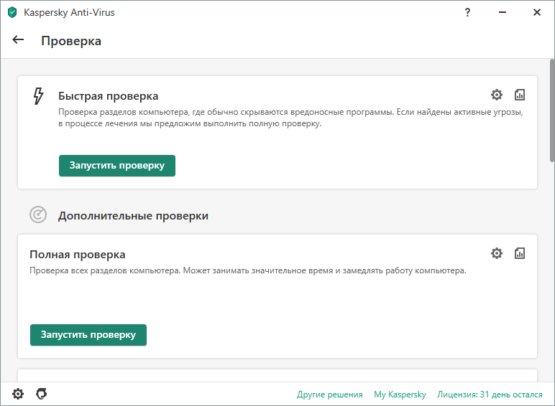Click the Kaspersky shield logo in title bar
555x406 pixels.
[x=12, y=12]
